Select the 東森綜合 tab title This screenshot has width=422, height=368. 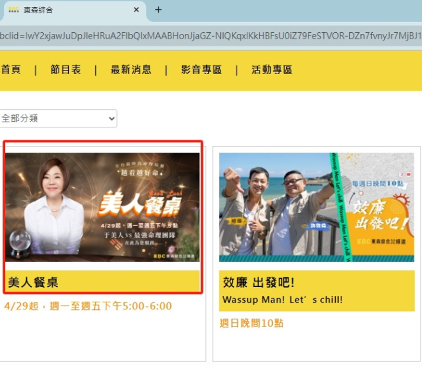point(39,10)
